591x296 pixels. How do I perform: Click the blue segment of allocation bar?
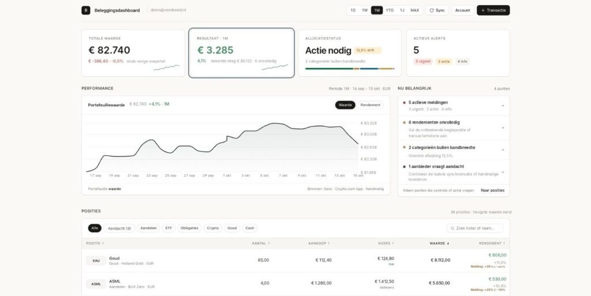[369, 69]
